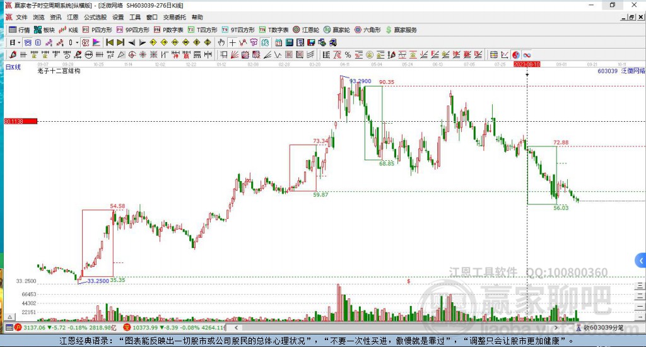
Task: Step chart right with black right arrow
Action: click(x=142, y=42)
